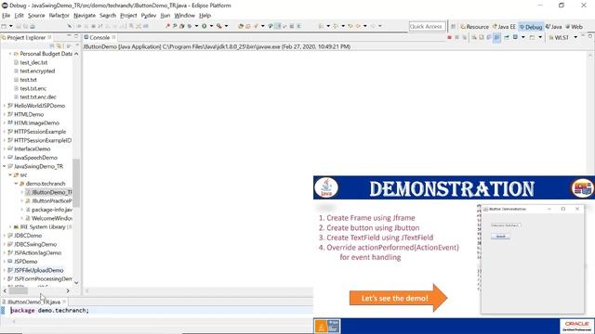Open Display Selected Console dropdown arrow
This screenshot has height=334, width=595.
[x=523, y=37]
